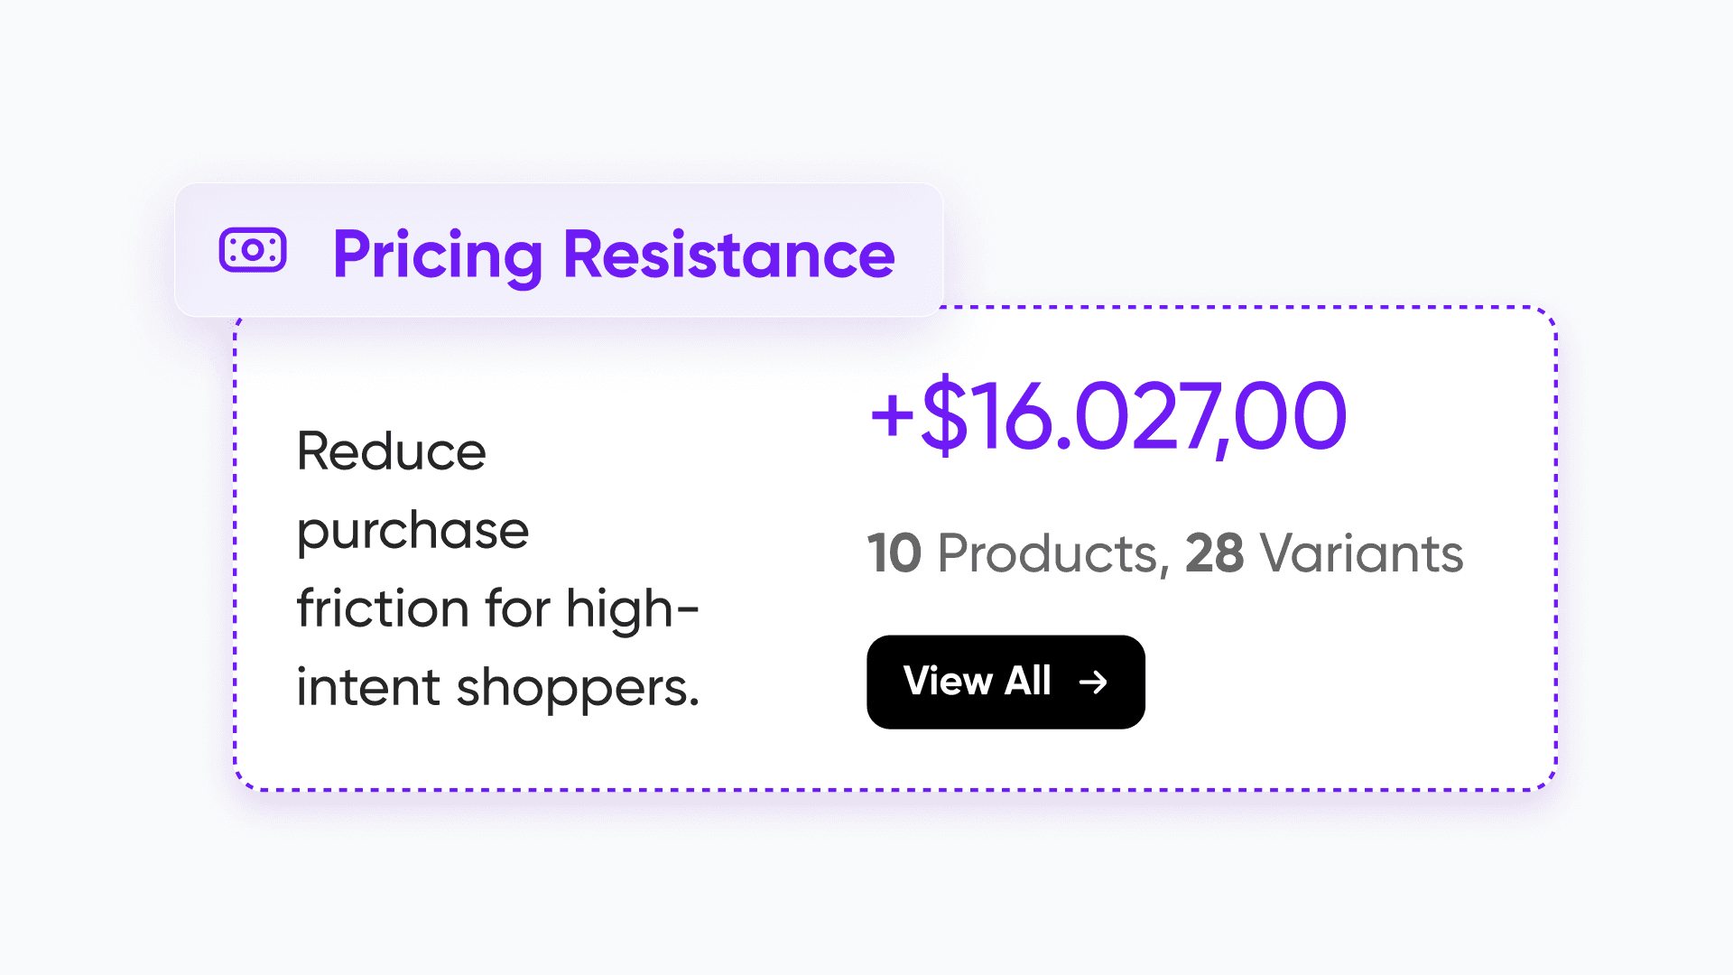
Task: Click the +$16.027,00 revenue amount
Action: pyautogui.click(x=1108, y=416)
